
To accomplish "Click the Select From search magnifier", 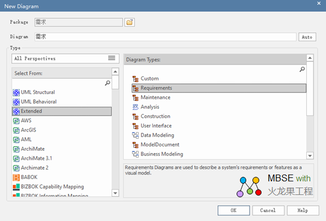I will (x=108, y=83).
